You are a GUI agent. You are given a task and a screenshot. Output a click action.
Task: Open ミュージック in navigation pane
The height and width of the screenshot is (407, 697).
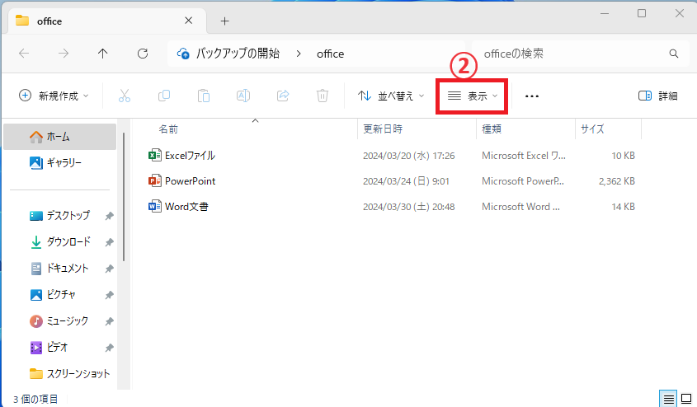pyautogui.click(x=59, y=320)
